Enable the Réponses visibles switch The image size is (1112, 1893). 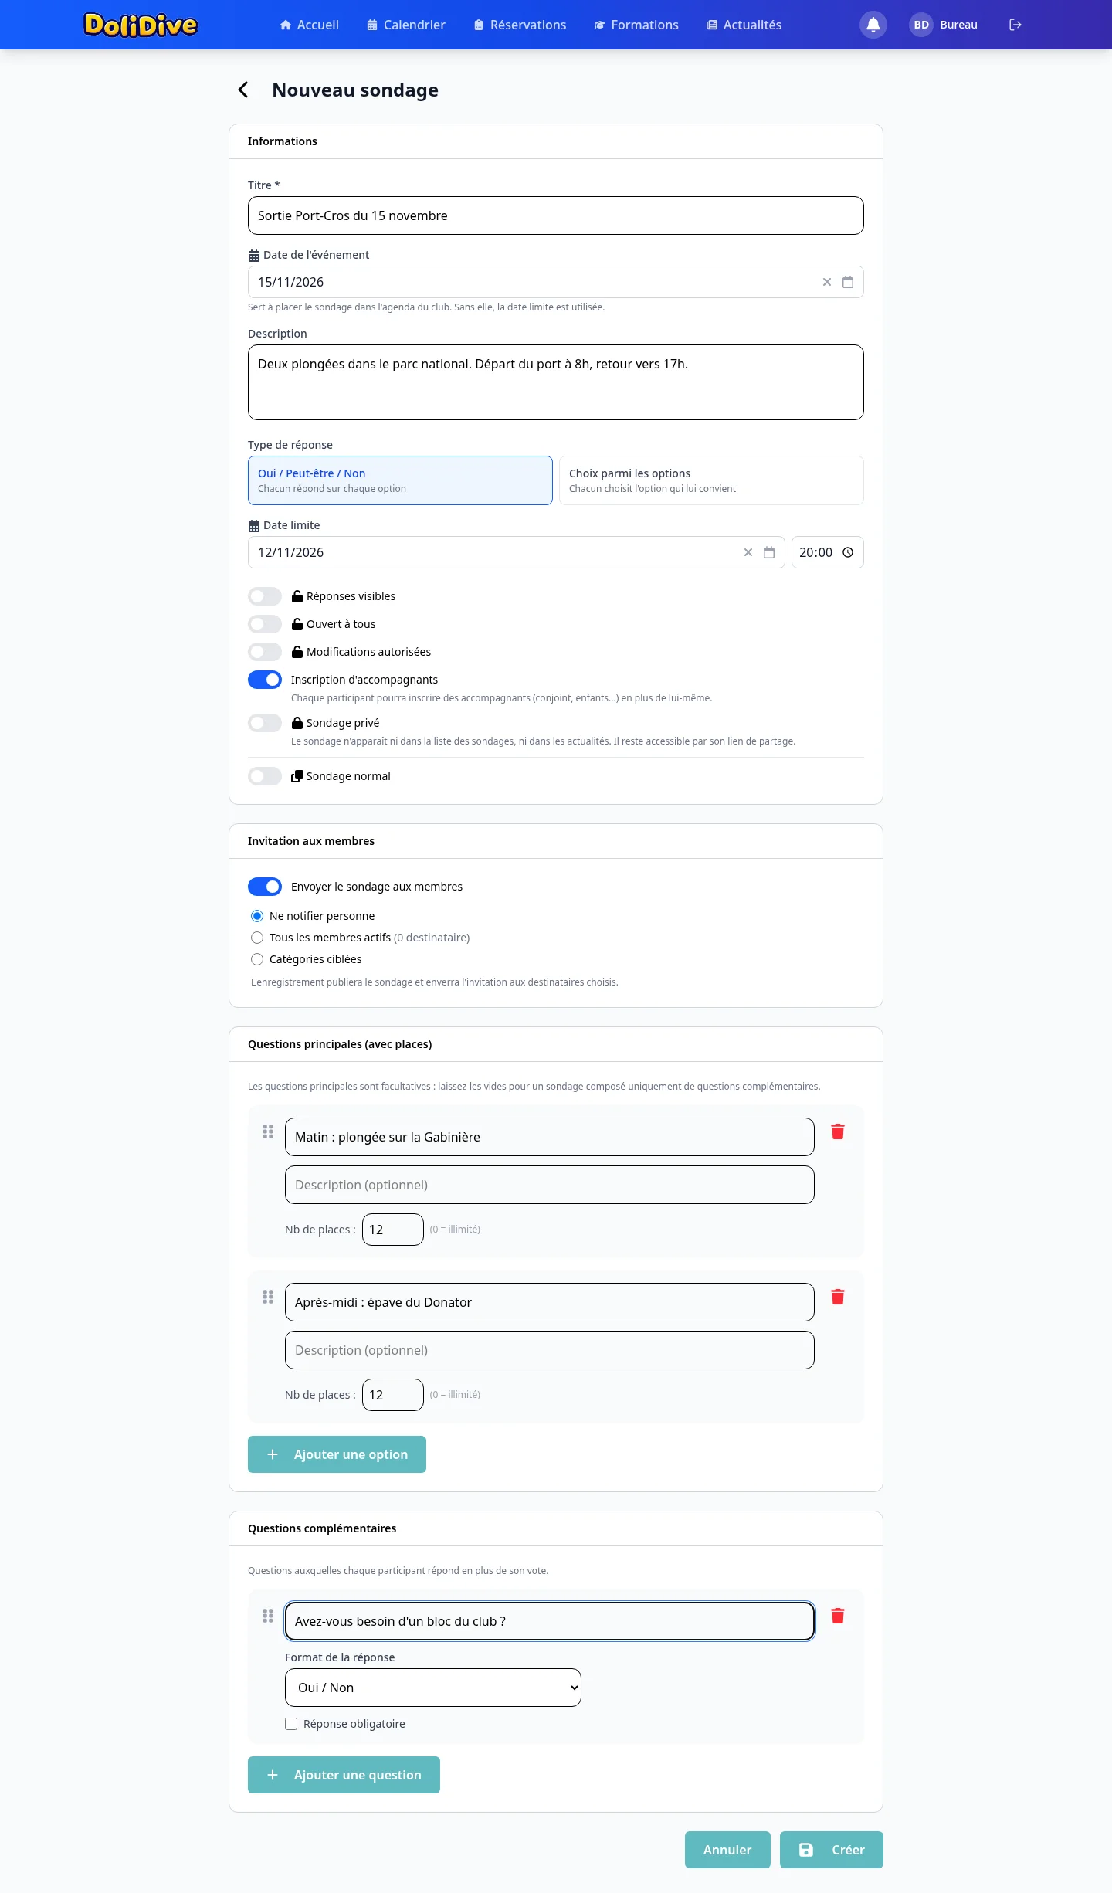(x=265, y=596)
